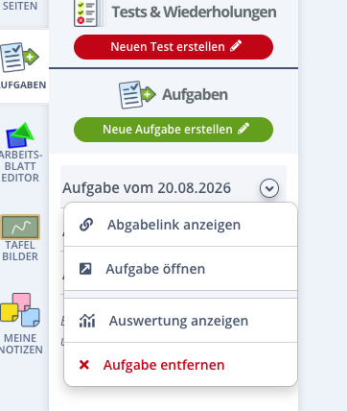Click the red X icon beside Aufgabe entfernen
The height and width of the screenshot is (411, 347).
pos(84,365)
